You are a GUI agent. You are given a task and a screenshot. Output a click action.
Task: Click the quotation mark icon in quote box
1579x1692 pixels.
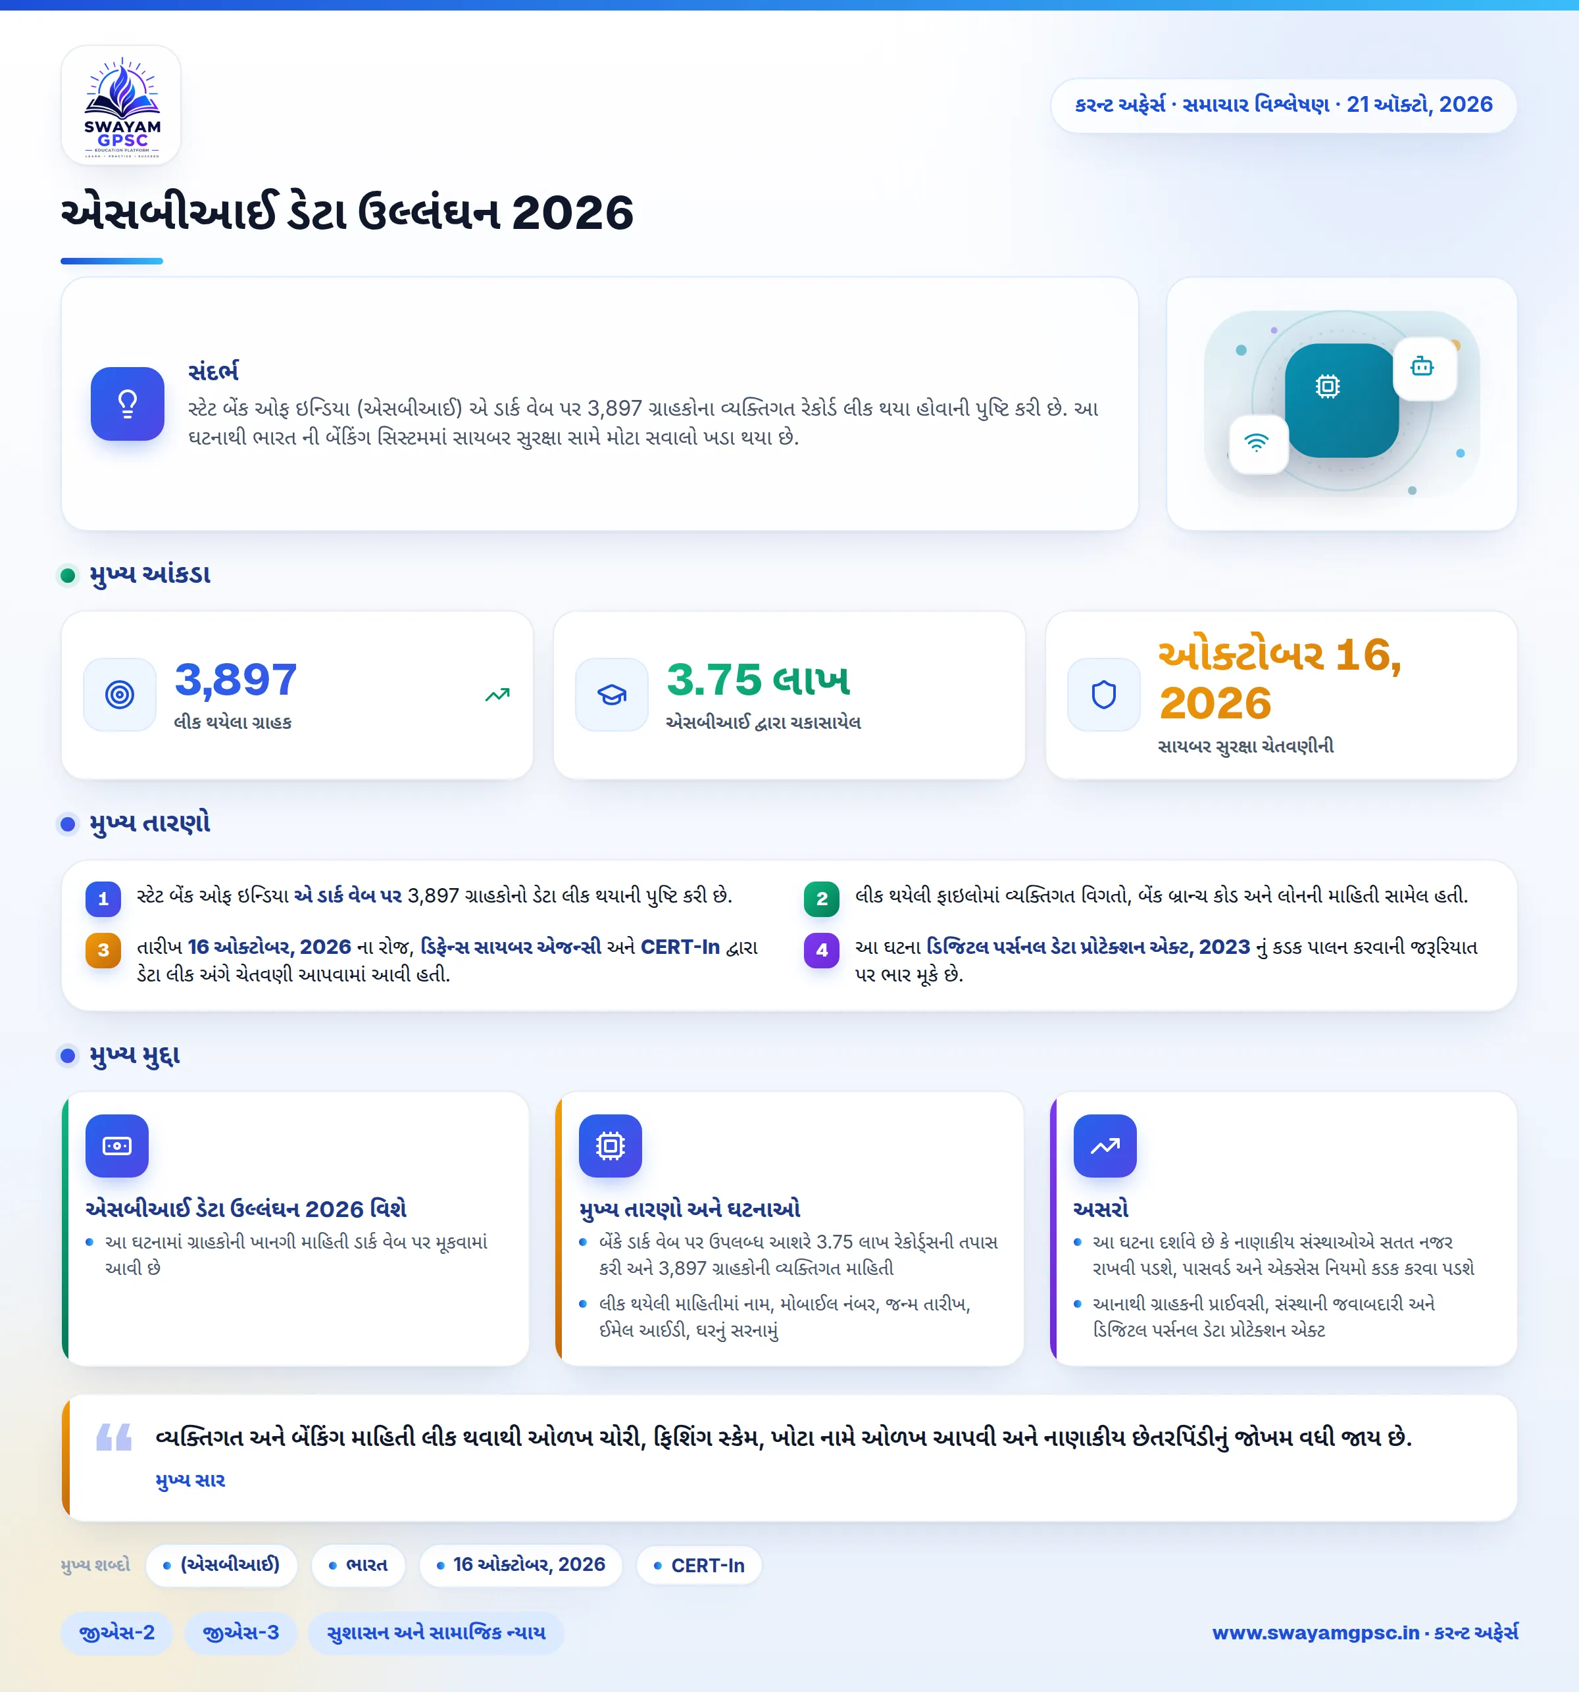tap(114, 1437)
